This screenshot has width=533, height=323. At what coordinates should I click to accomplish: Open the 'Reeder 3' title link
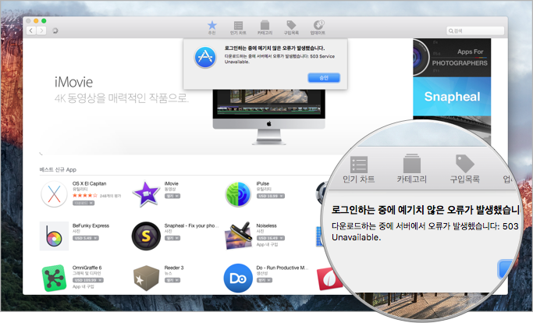click(174, 268)
